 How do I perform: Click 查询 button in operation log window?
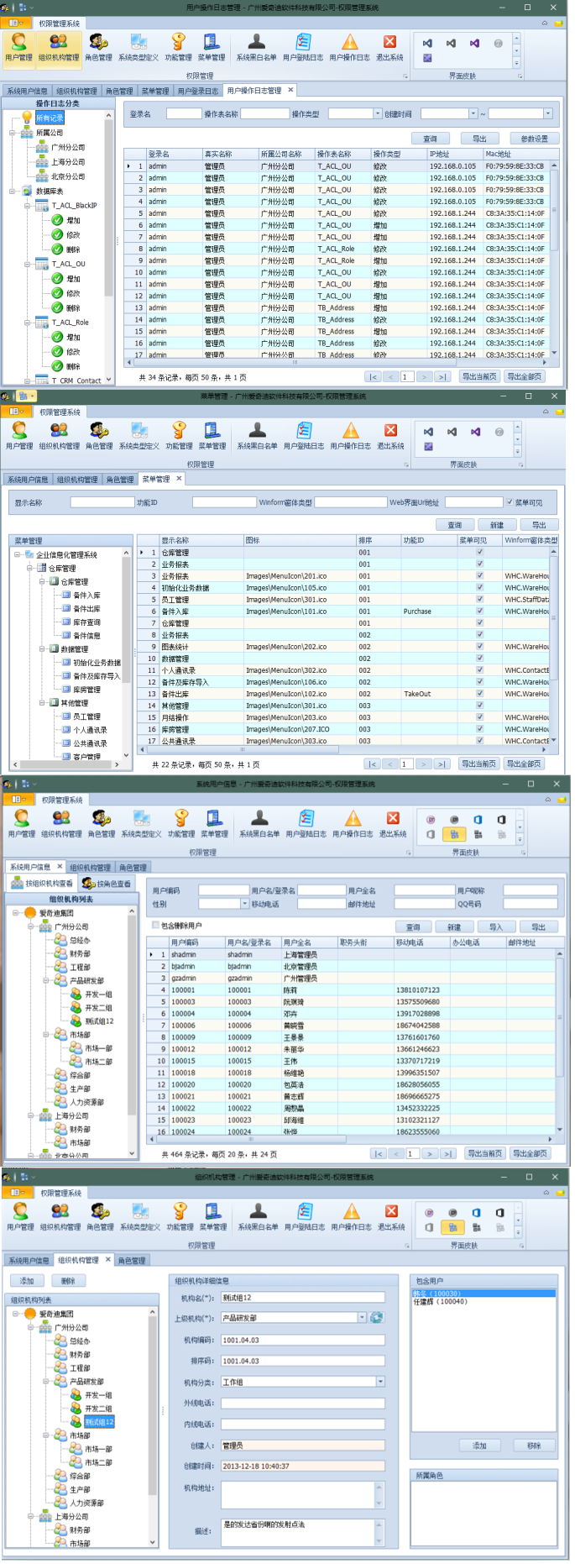click(x=430, y=139)
